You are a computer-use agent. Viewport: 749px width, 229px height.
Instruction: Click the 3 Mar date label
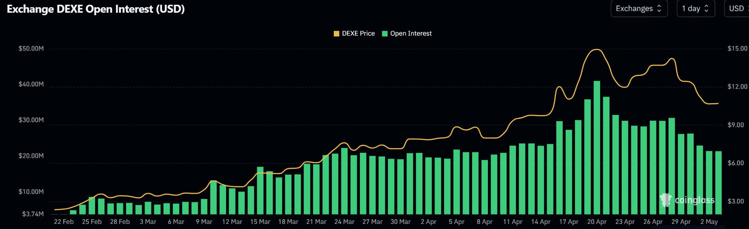tap(148, 222)
